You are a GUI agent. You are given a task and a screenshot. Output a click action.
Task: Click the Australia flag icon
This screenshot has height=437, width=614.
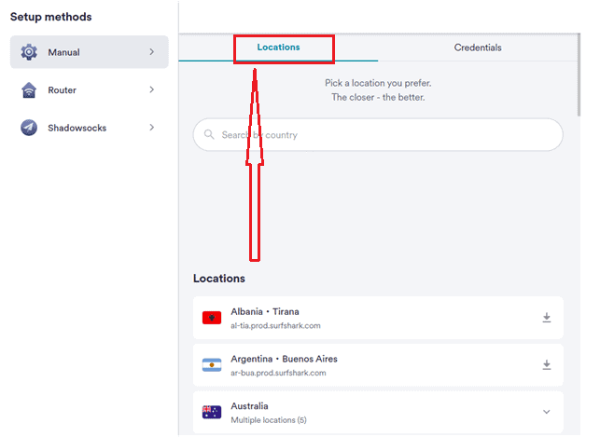click(x=212, y=412)
